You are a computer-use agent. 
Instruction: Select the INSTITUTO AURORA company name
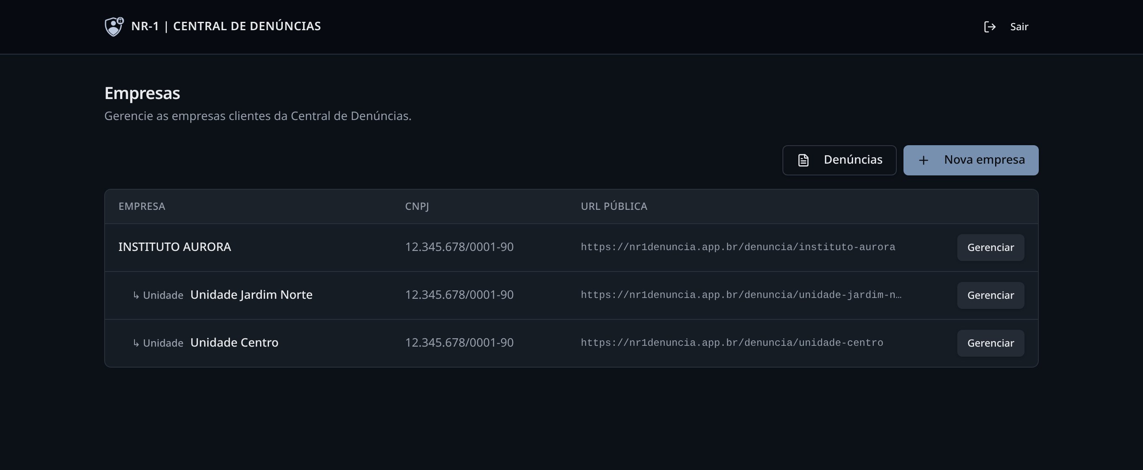click(175, 247)
